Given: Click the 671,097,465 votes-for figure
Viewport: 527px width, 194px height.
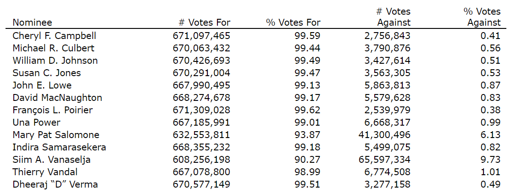Looking at the screenshot, I should 201,36.
